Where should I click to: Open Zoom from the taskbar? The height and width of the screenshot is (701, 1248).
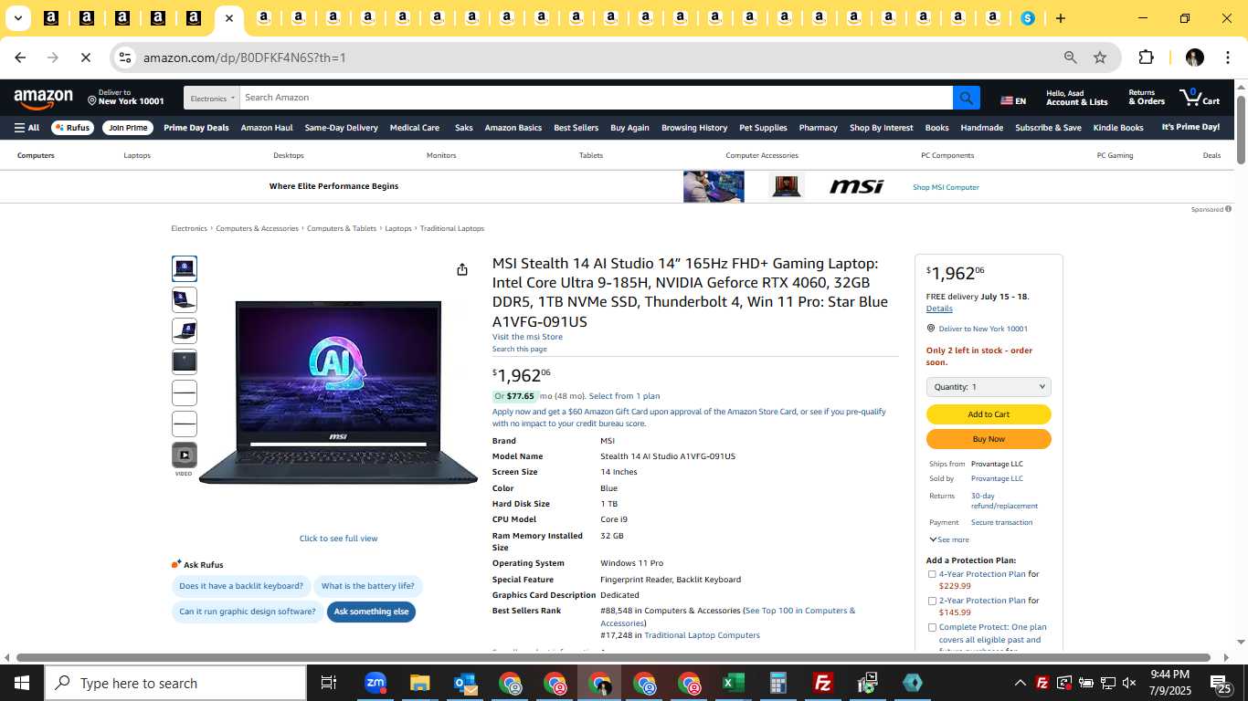[375, 683]
